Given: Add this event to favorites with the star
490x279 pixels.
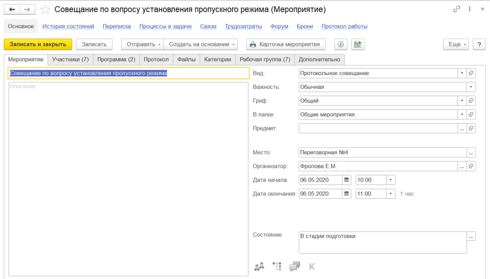Looking at the screenshot, I should 45,9.
